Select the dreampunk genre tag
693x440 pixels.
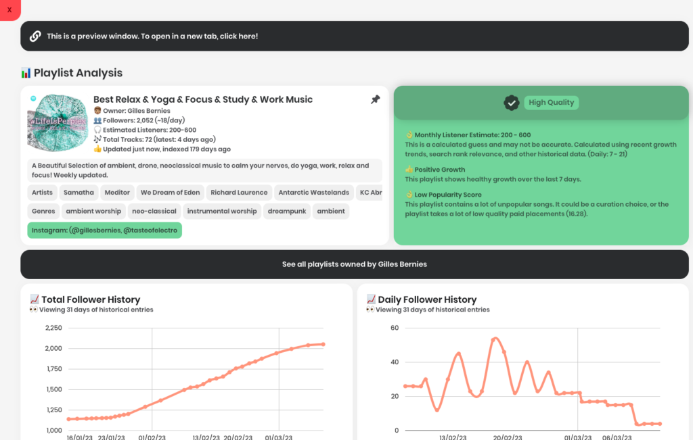pyautogui.click(x=287, y=211)
